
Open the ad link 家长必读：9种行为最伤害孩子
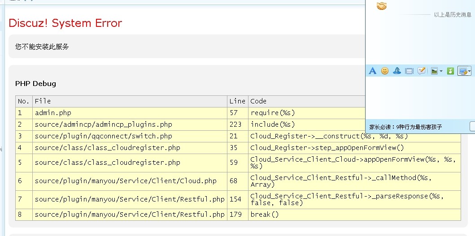point(405,127)
